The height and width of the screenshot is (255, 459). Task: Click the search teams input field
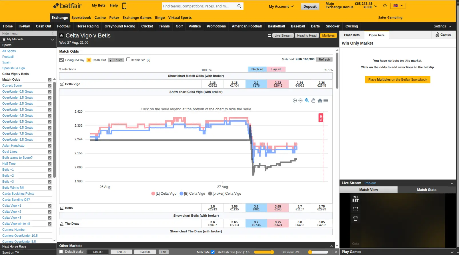(199, 6)
